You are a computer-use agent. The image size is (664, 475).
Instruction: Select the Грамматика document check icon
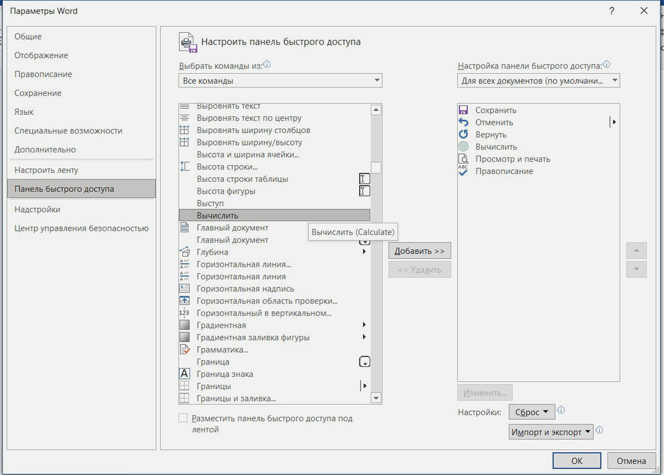[x=185, y=350]
